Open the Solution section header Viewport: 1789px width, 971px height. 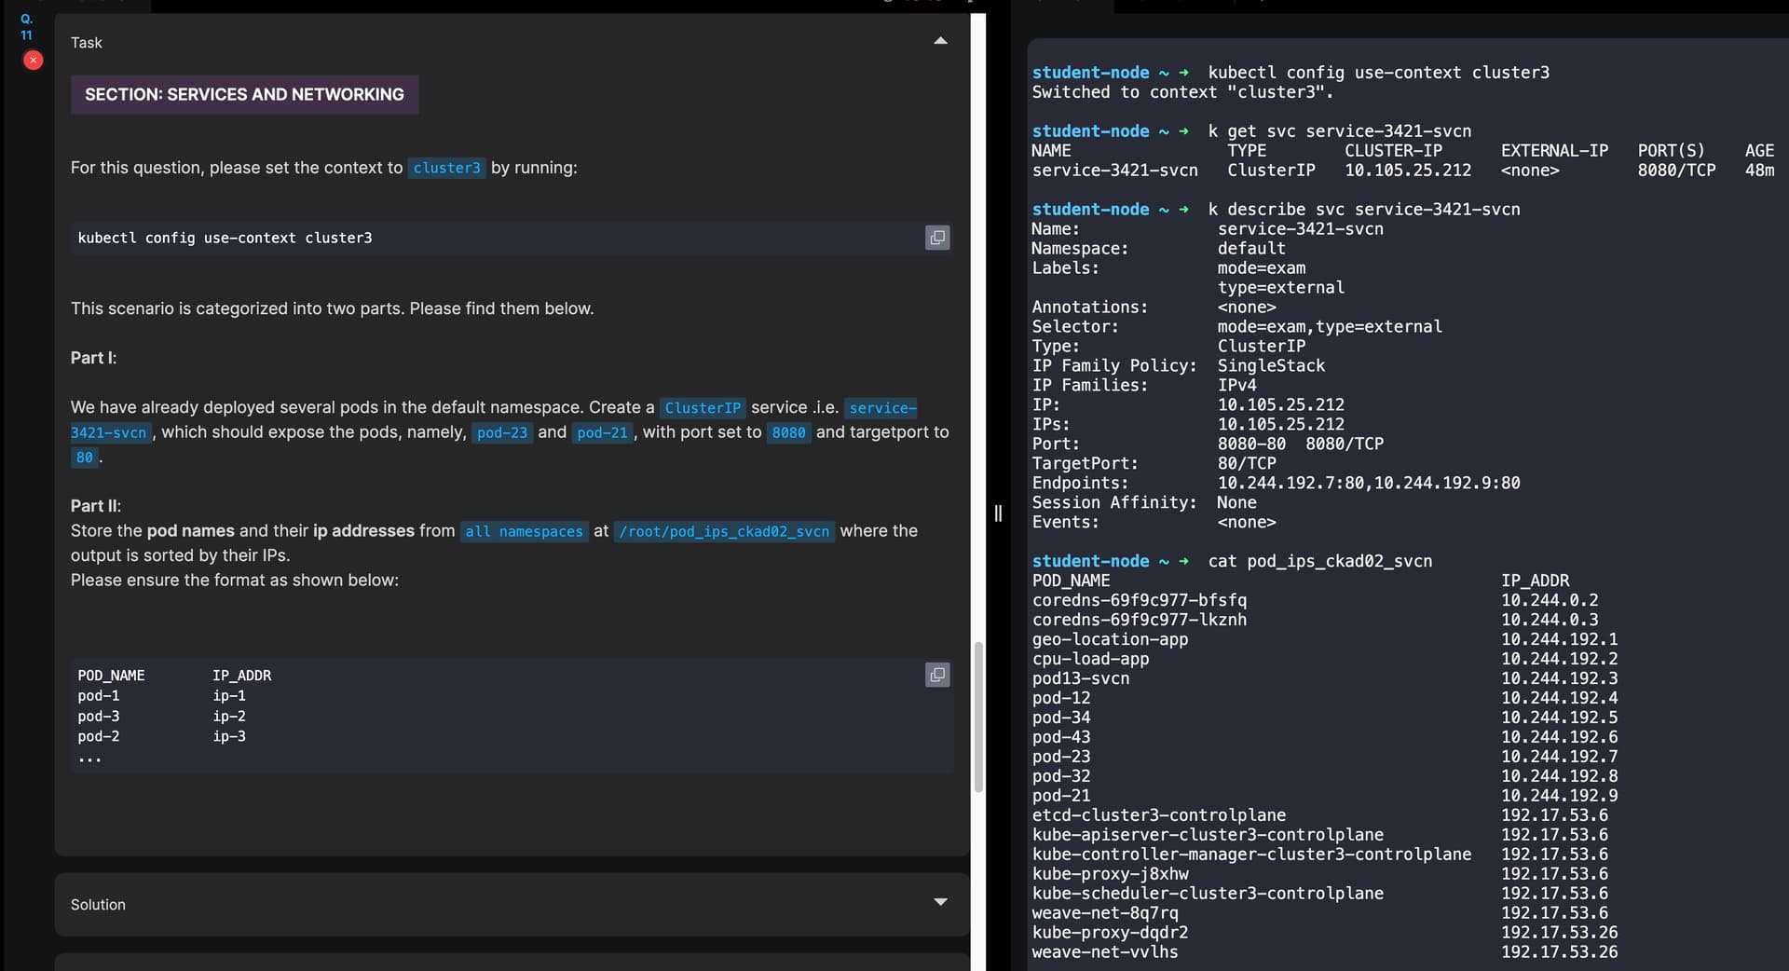pos(98,905)
